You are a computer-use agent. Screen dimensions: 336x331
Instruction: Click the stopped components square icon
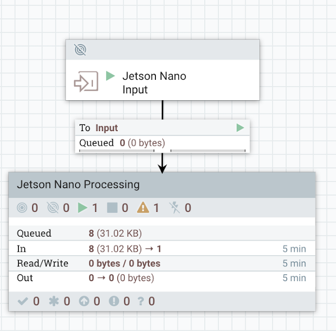(112, 208)
